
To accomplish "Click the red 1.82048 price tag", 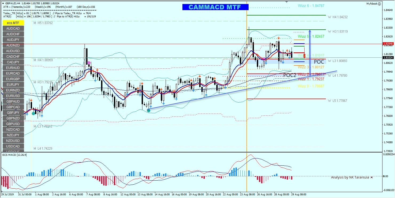I will coord(388,44).
